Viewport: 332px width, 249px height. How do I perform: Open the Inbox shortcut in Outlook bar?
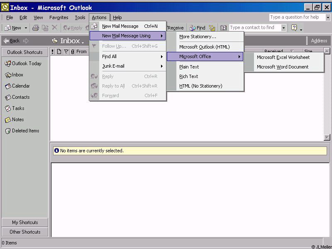tap(14, 75)
